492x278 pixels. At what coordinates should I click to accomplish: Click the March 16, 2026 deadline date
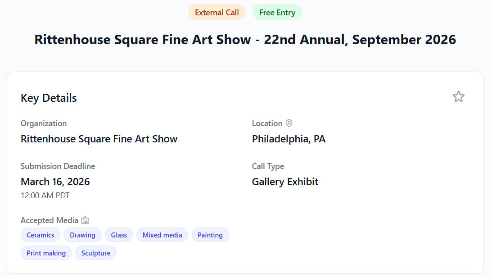pos(55,182)
